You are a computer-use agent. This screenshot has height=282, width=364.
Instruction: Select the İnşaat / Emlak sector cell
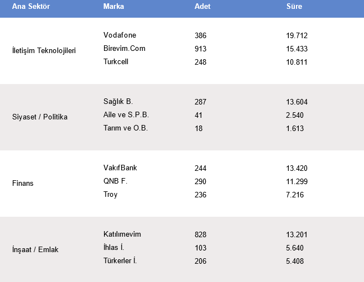tap(35, 250)
